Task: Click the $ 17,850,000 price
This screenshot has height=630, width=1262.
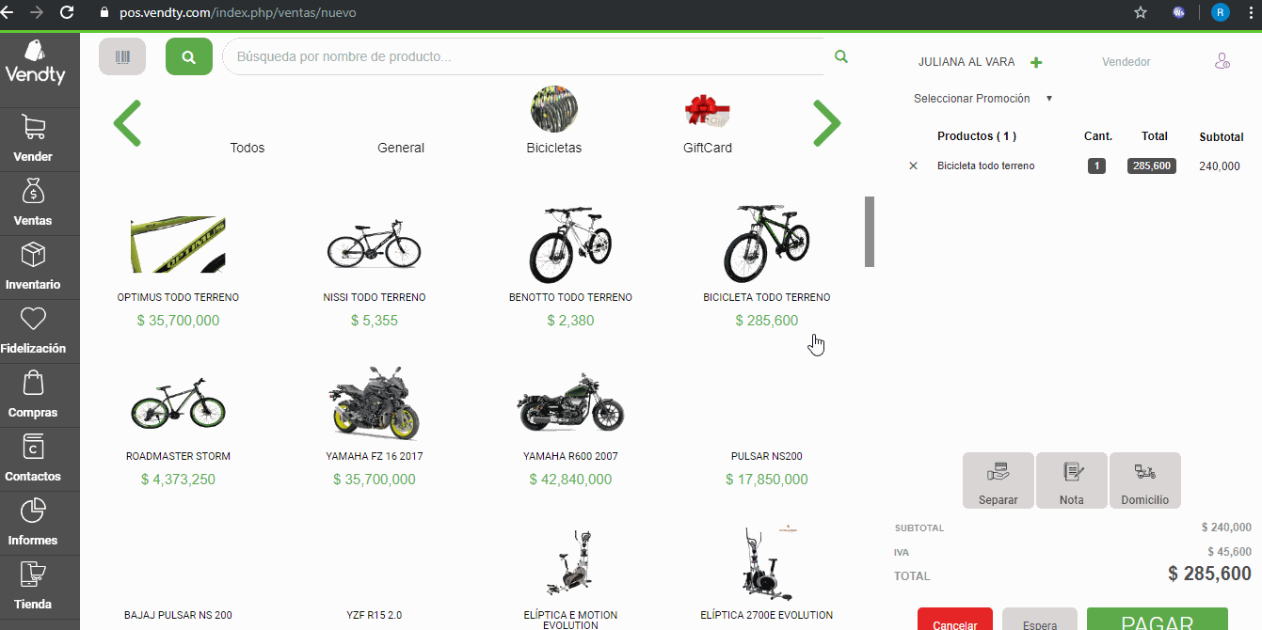Action: [x=767, y=480]
